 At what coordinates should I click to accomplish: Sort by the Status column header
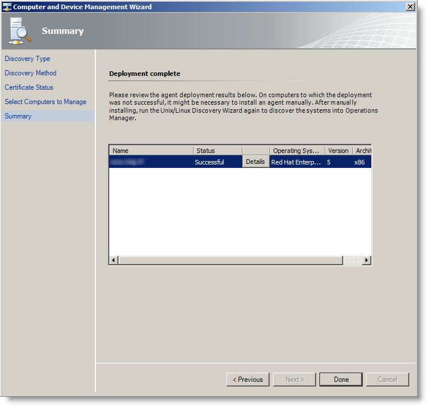pyautogui.click(x=217, y=151)
